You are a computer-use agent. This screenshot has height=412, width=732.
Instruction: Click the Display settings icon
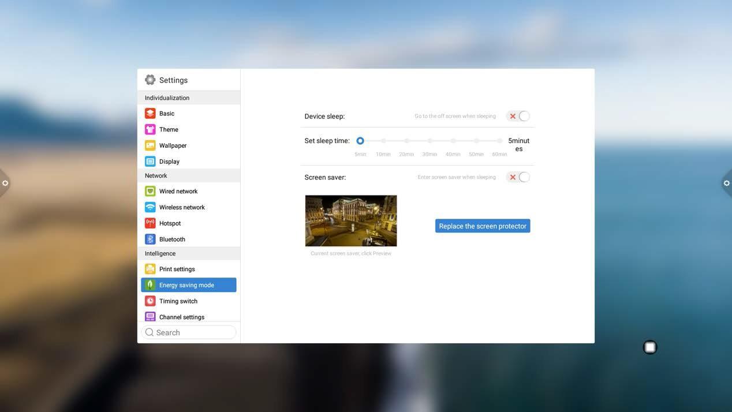click(x=150, y=162)
